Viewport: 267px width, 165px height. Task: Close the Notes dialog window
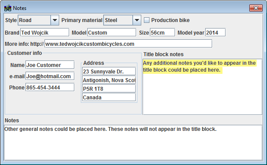[x=256, y=8]
